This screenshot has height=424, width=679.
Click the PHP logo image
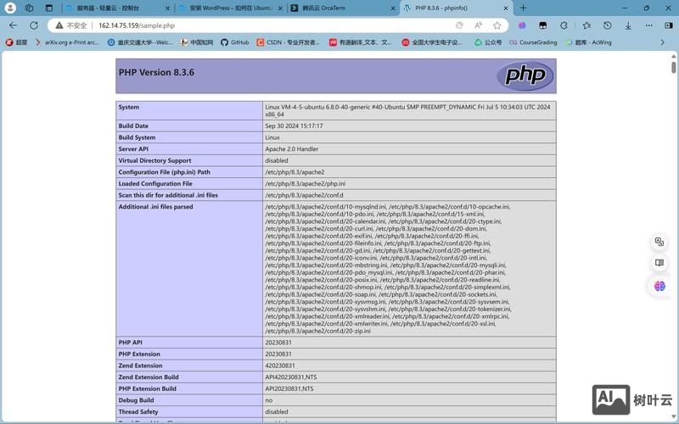pyautogui.click(x=525, y=76)
